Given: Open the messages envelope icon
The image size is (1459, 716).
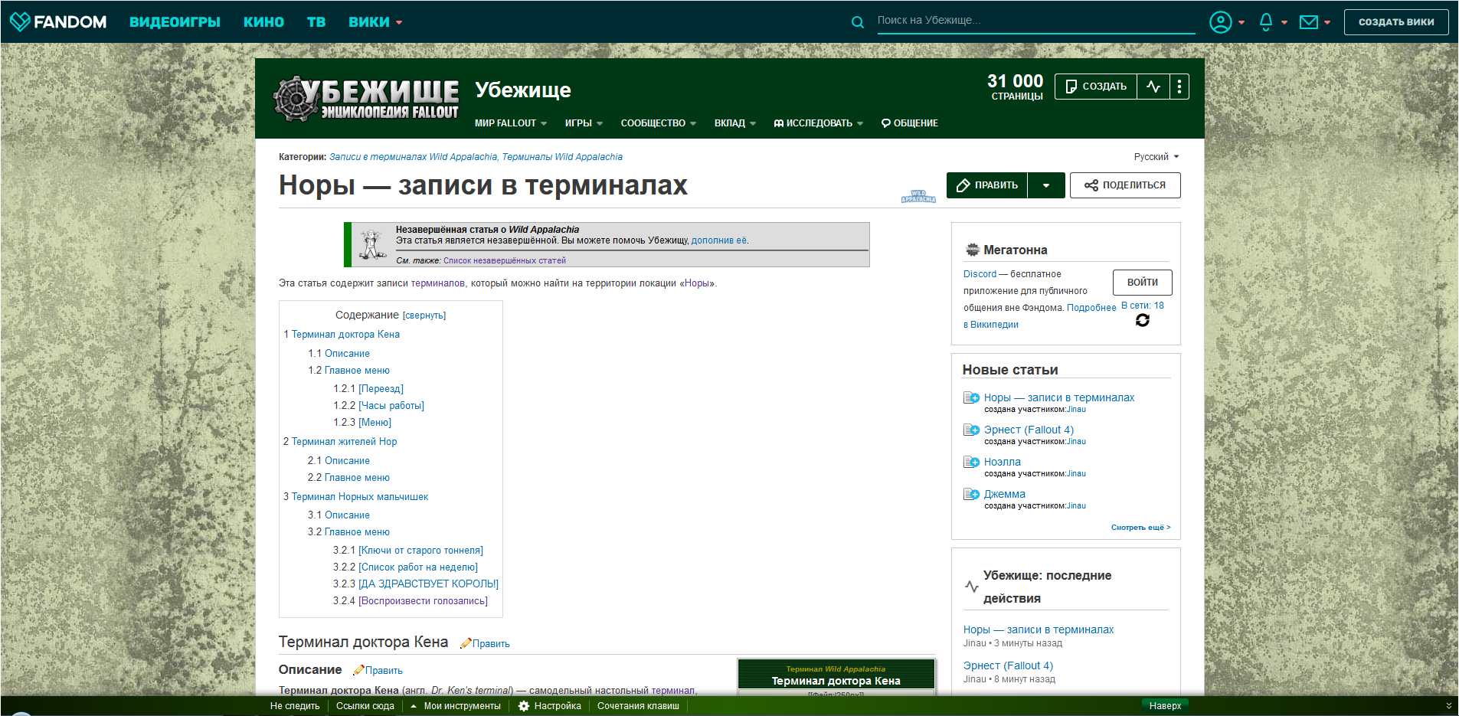Looking at the screenshot, I should click(1309, 22).
